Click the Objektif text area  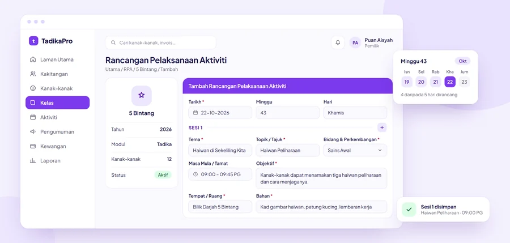pos(321,178)
